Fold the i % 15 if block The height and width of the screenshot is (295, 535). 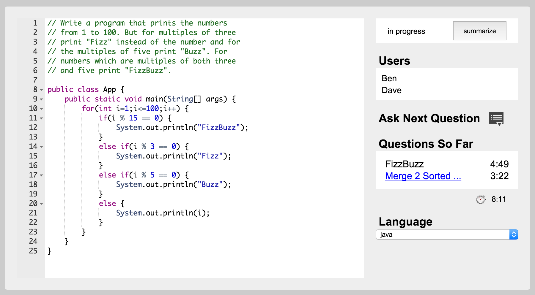coord(41,118)
